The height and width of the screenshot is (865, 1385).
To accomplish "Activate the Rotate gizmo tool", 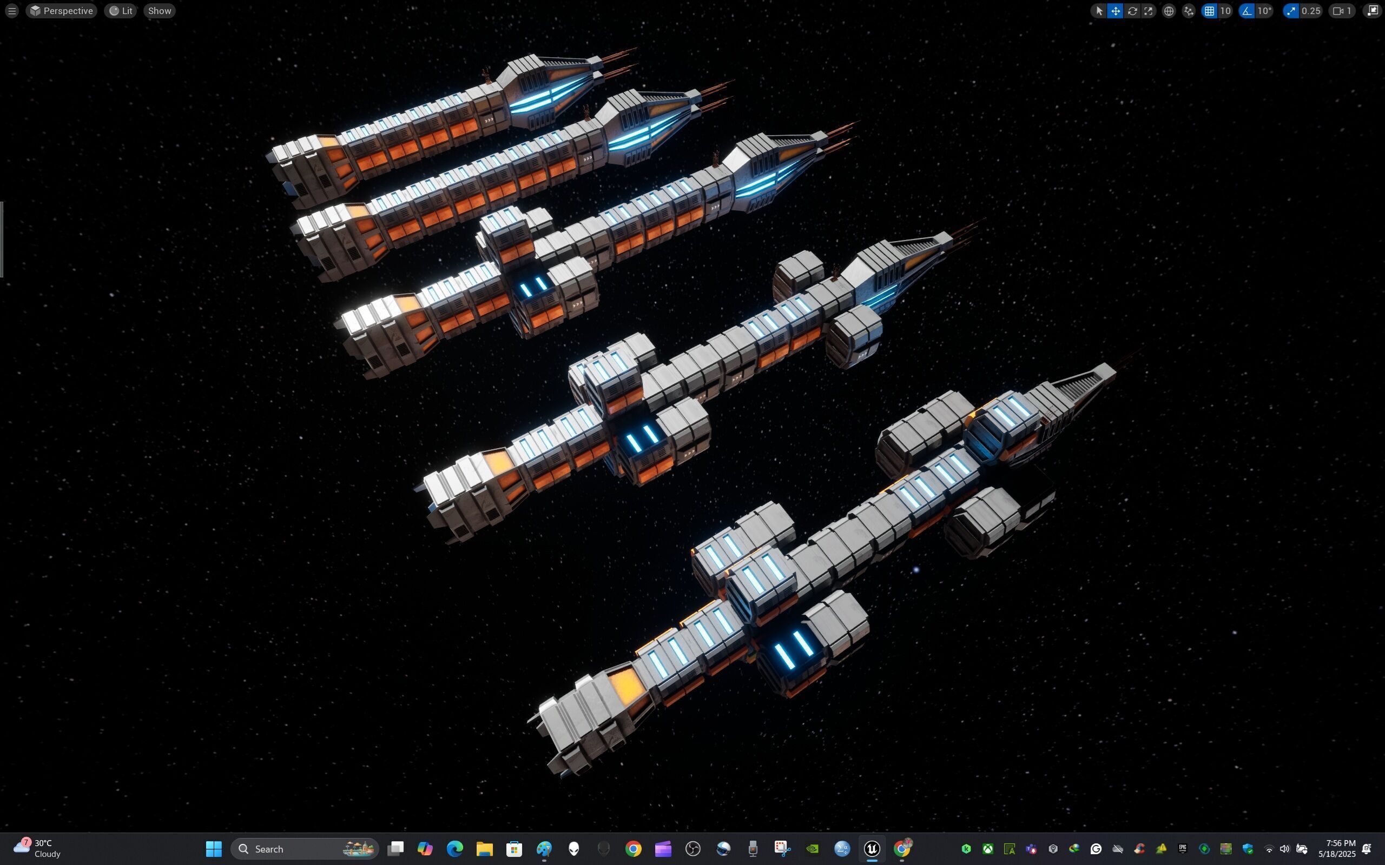I will (x=1131, y=11).
